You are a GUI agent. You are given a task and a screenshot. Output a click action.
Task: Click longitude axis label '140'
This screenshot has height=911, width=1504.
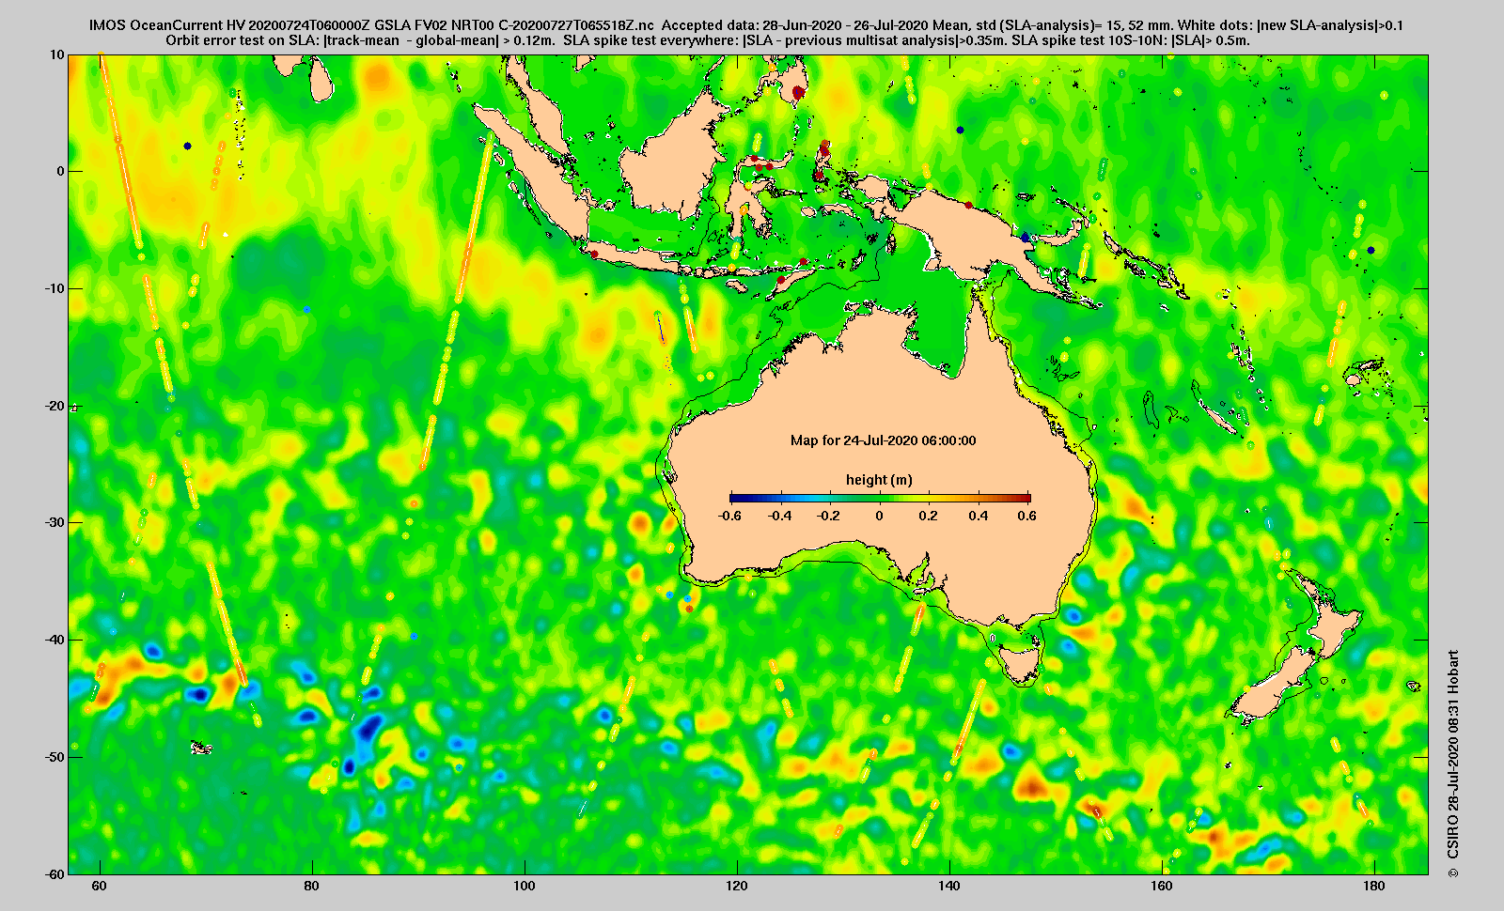pos(949,886)
